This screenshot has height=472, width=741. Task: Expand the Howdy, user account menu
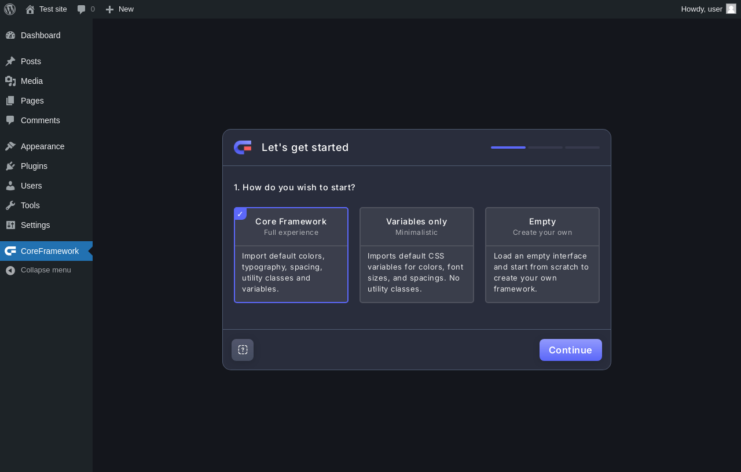pyautogui.click(x=702, y=9)
